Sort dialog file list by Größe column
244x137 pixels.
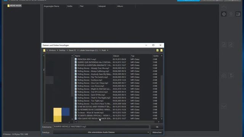coord(156,56)
